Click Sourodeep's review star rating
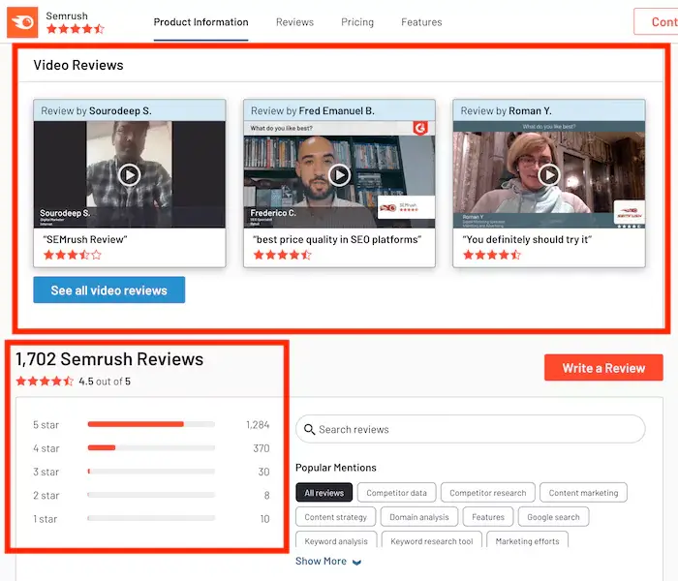678x581 pixels. [x=73, y=255]
